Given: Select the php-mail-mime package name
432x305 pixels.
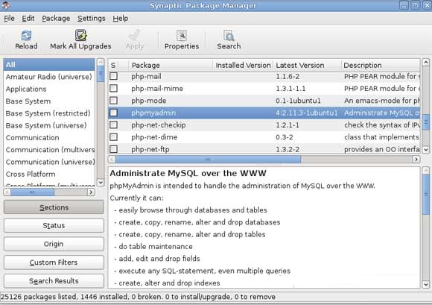Looking at the screenshot, I should pyautogui.click(x=157, y=89).
